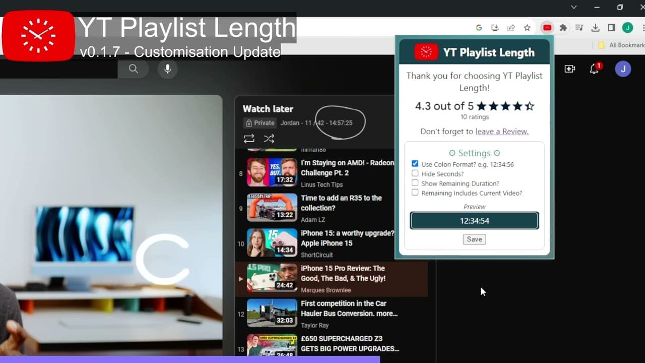
Task: Open the Chrome downloads icon
Action: [x=595, y=28]
